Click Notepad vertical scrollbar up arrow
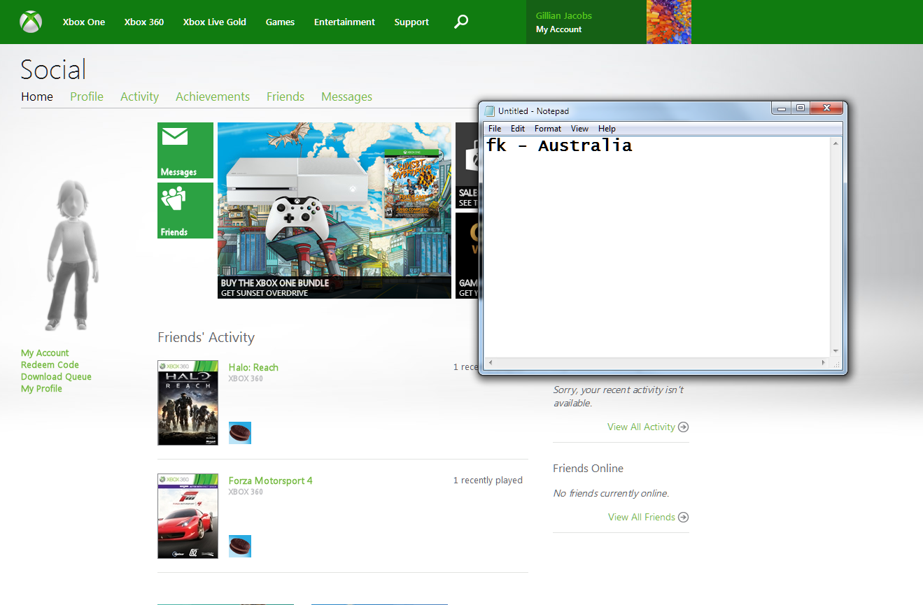The image size is (923, 605). [x=836, y=143]
